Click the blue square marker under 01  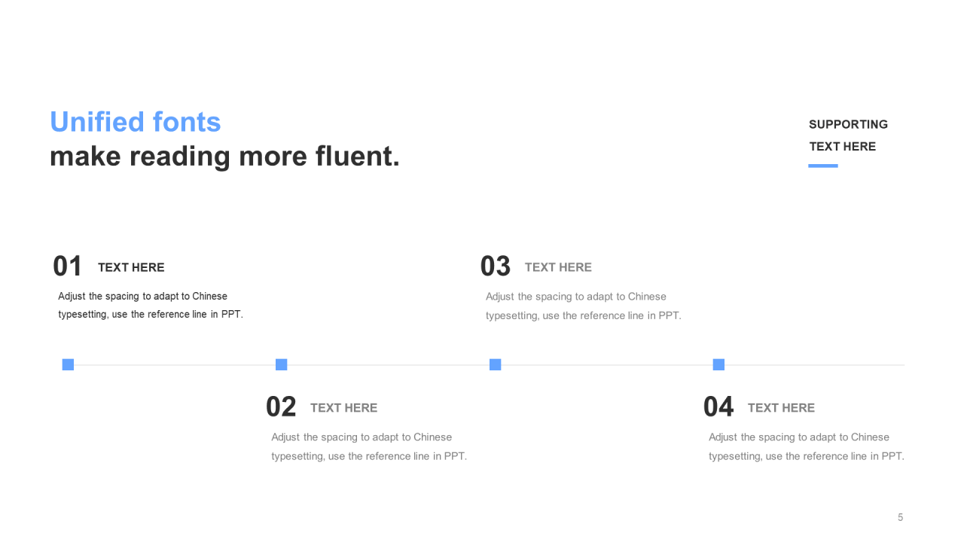point(68,364)
